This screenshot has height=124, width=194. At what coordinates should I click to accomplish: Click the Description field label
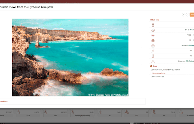4,101
